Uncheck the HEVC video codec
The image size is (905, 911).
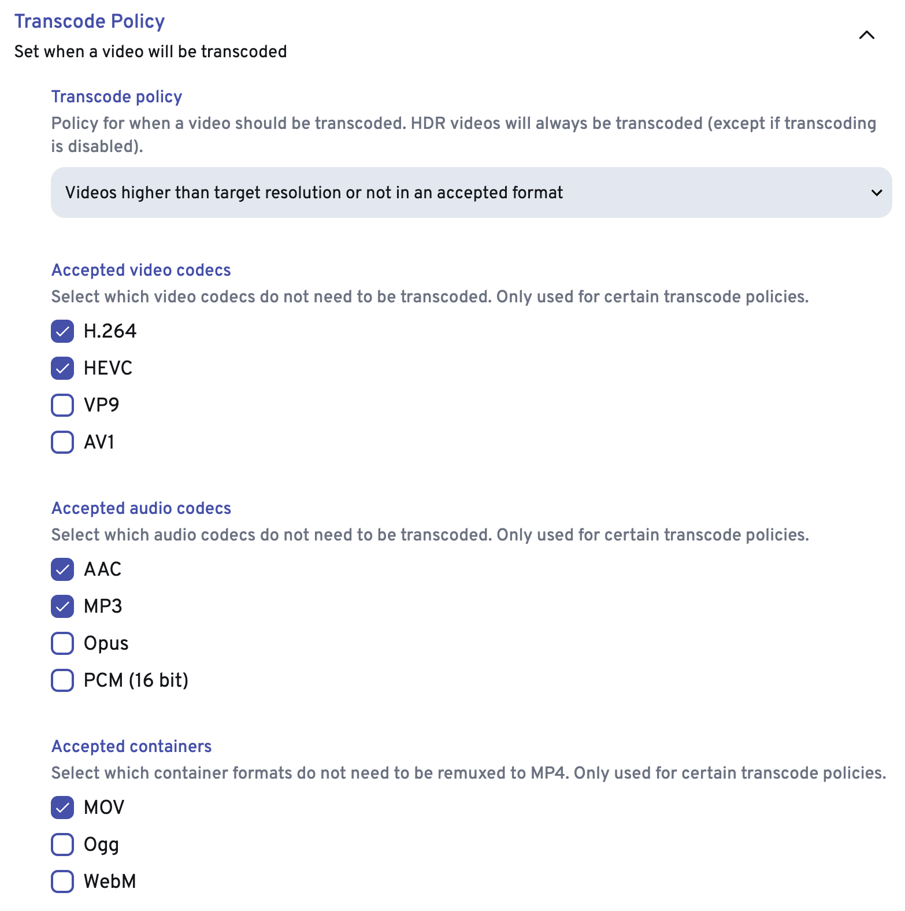tap(62, 368)
